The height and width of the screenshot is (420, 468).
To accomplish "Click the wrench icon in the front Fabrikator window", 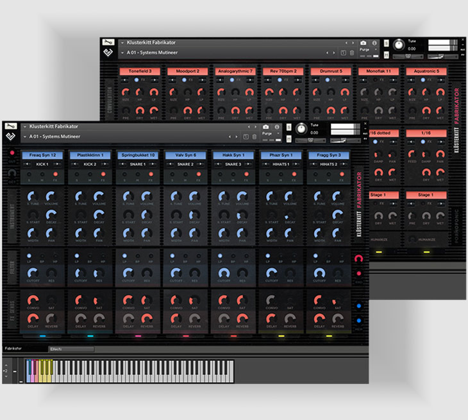I will pyautogui.click(x=11, y=126).
